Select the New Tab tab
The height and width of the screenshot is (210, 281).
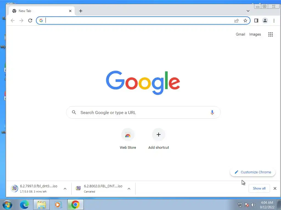click(x=42, y=11)
